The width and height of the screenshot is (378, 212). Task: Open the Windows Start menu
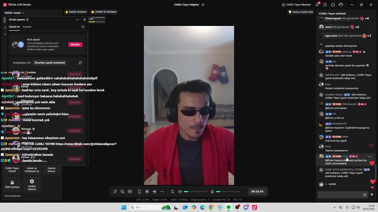coord(124,207)
